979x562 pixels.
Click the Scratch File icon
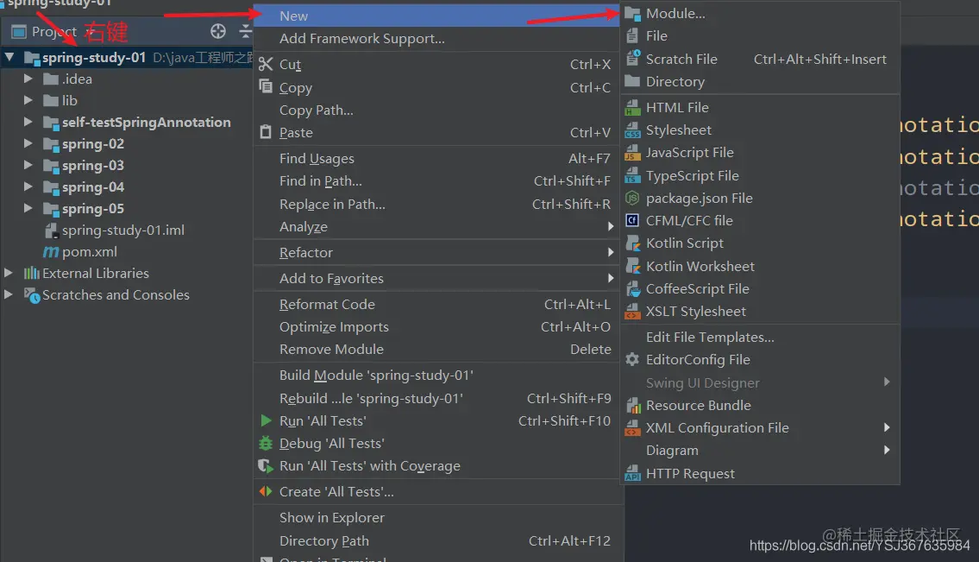pos(632,58)
